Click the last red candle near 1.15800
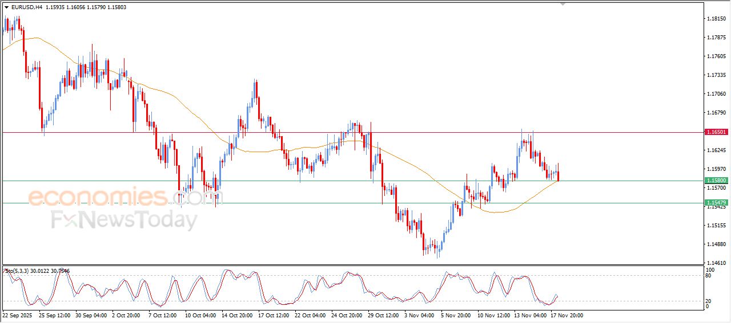Screen dimensions: 731x323 pyautogui.click(x=559, y=175)
